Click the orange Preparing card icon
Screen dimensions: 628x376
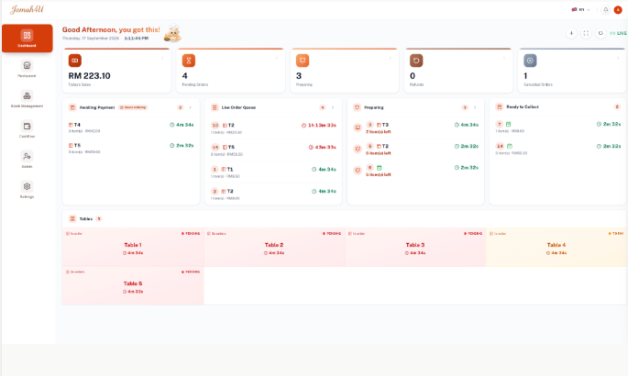[x=303, y=61]
